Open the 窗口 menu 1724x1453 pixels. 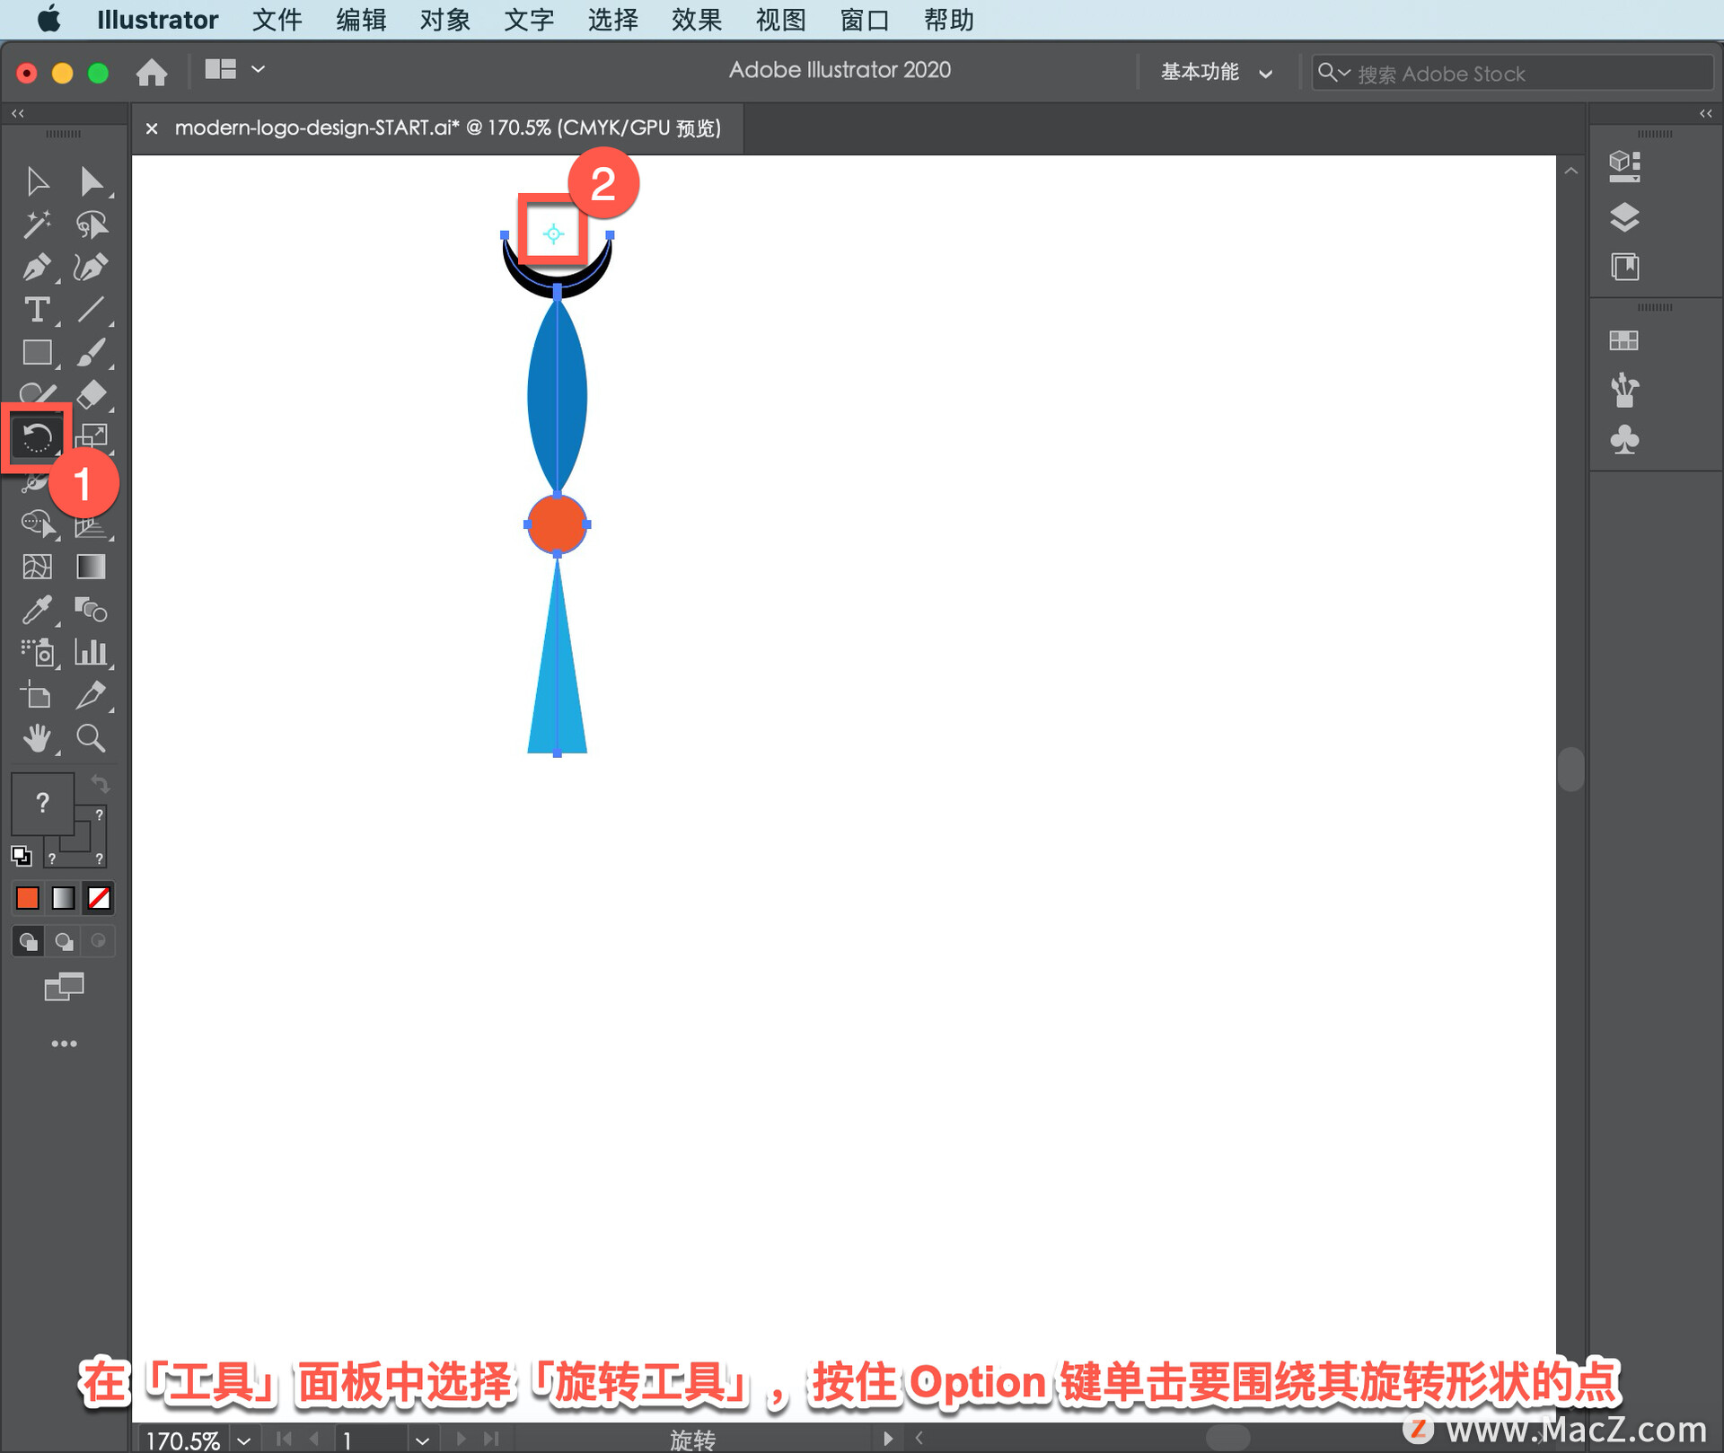(865, 20)
